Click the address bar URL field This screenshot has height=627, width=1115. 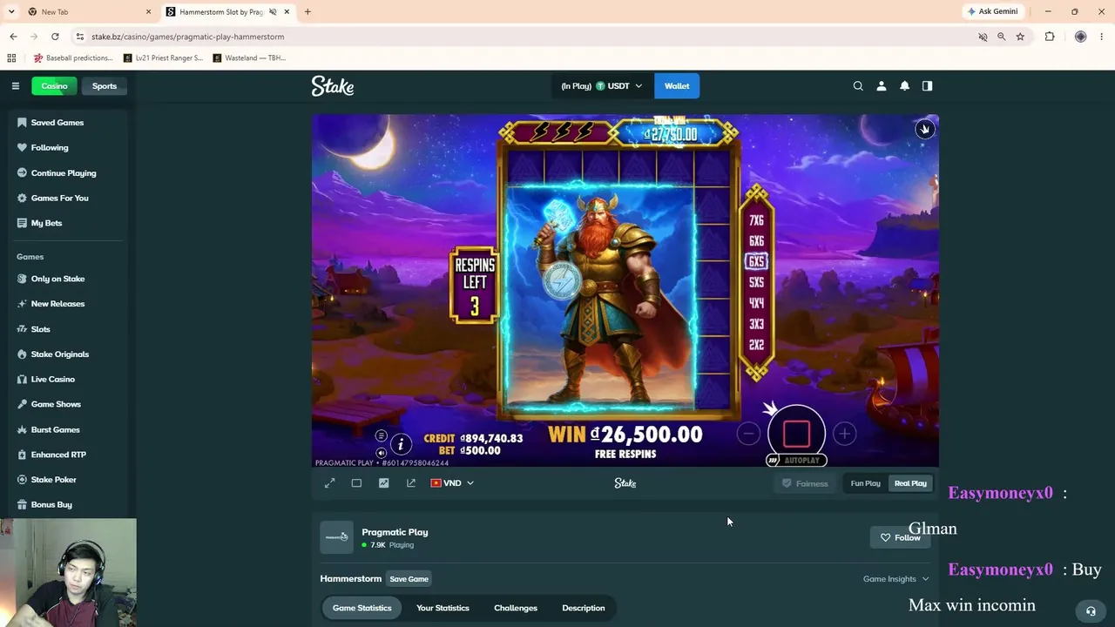523,37
